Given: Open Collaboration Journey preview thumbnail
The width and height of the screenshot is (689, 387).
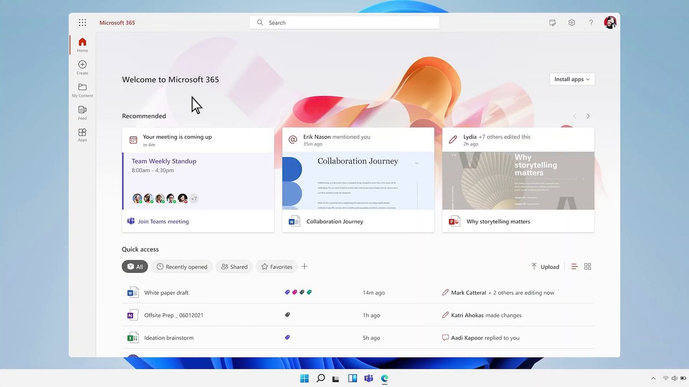Looking at the screenshot, I should point(358,181).
